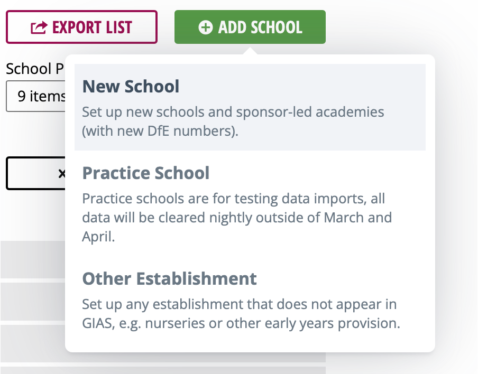Select the second grey table row at left
The height and width of the screenshot is (374, 478).
(33, 302)
